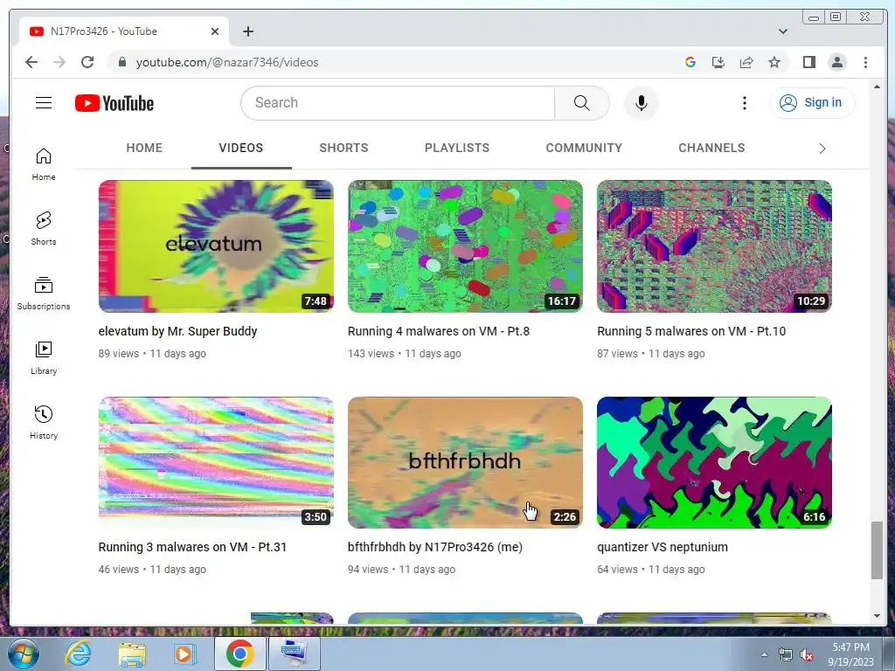The height and width of the screenshot is (671, 895).
Task: Toggle the Chrome side panel
Action: pyautogui.click(x=808, y=62)
